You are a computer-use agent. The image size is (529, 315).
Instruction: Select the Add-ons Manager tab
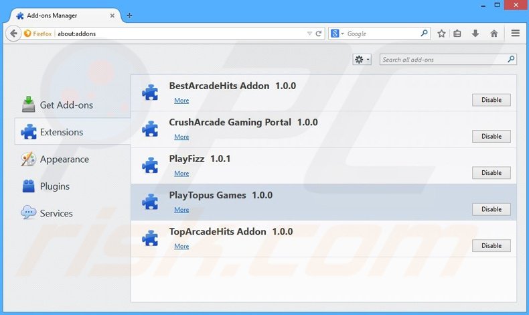click(x=66, y=15)
